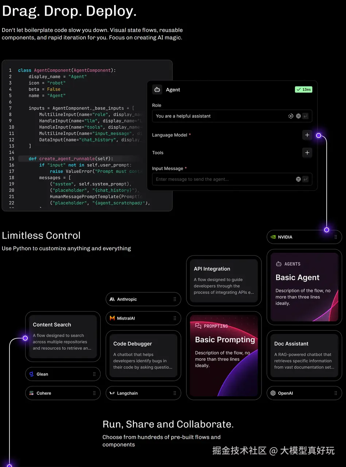Click the Cohere logo icon

(x=31, y=393)
